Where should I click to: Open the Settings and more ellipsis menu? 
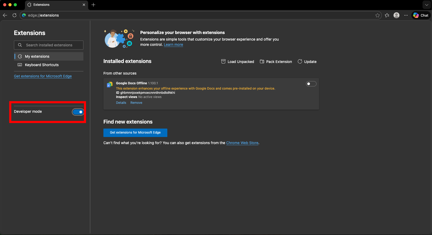tap(406, 15)
